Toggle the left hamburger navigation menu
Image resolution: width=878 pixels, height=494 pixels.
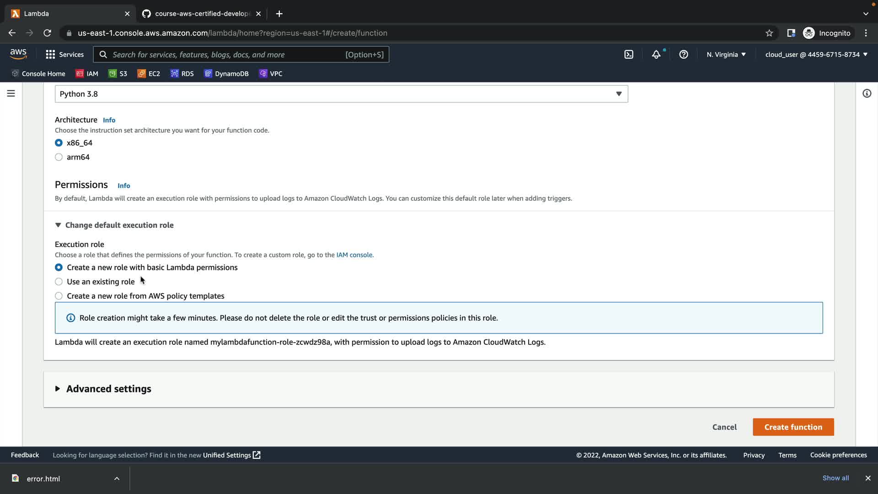point(11,93)
